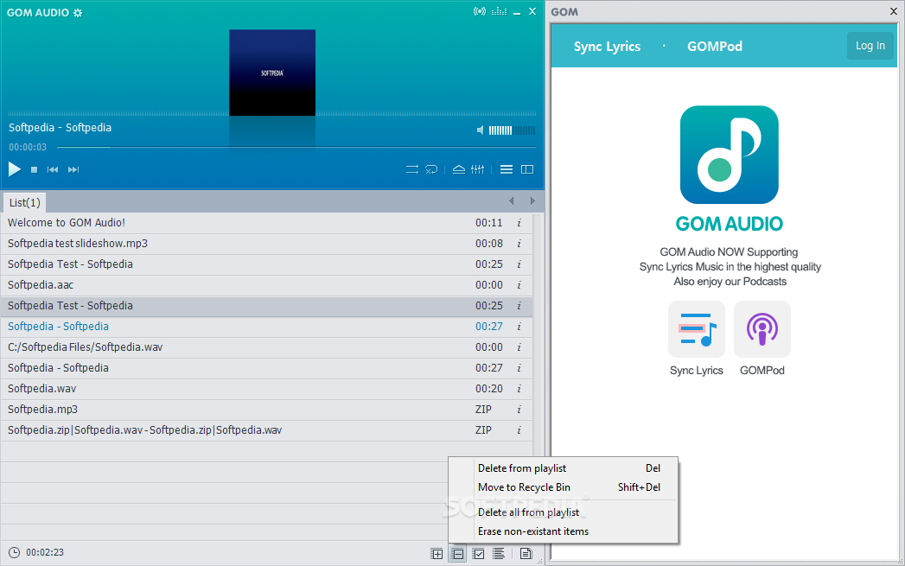This screenshot has height=566, width=905.
Task: Select Softpedia.zip|Softpedia.wav playlist entry
Action: click(x=266, y=430)
